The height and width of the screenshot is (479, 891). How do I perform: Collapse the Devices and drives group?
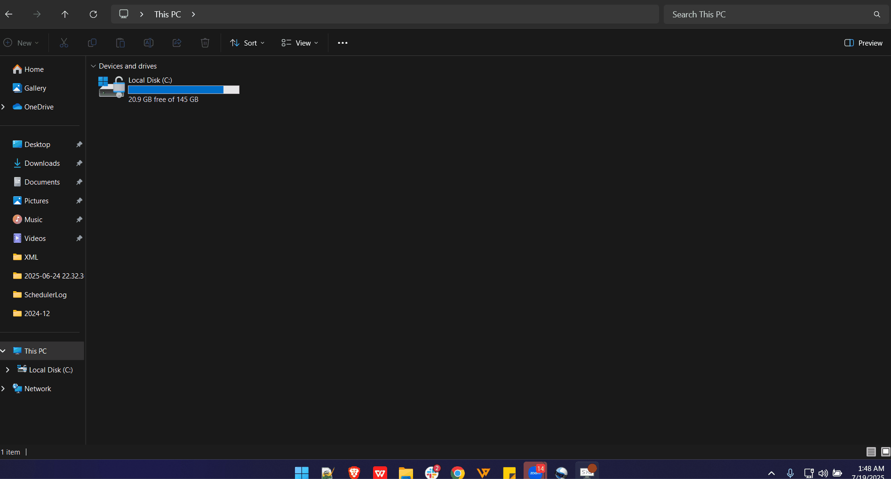tap(93, 66)
